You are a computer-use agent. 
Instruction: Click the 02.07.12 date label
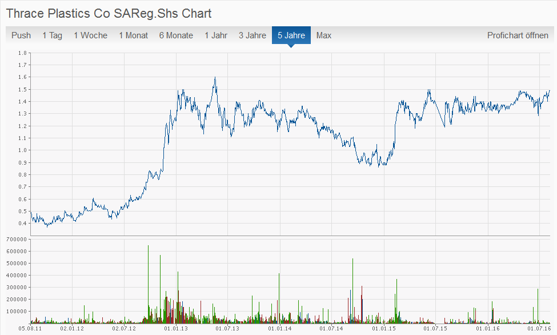click(x=124, y=329)
